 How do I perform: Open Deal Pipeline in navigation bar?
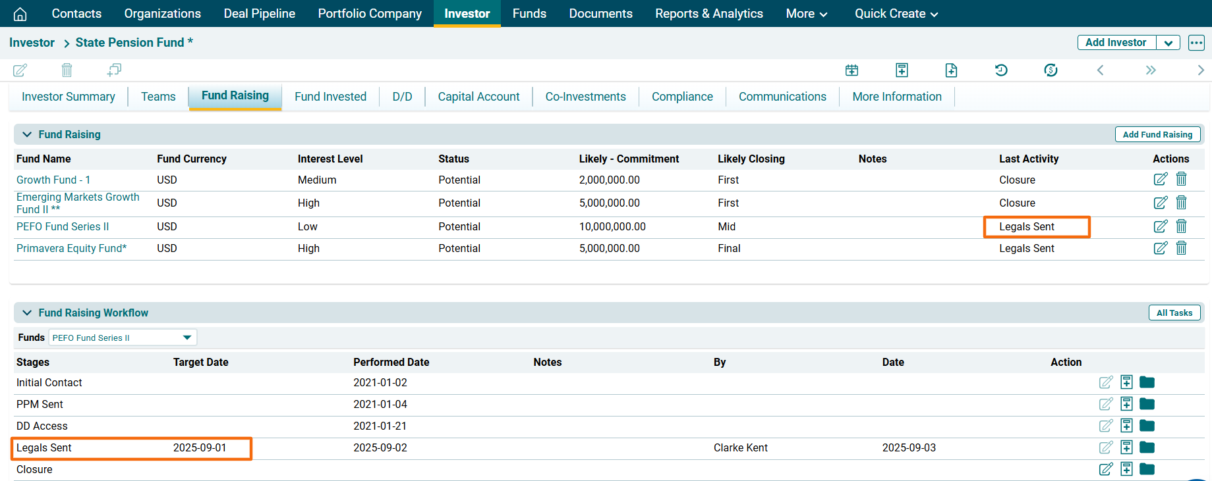(259, 14)
